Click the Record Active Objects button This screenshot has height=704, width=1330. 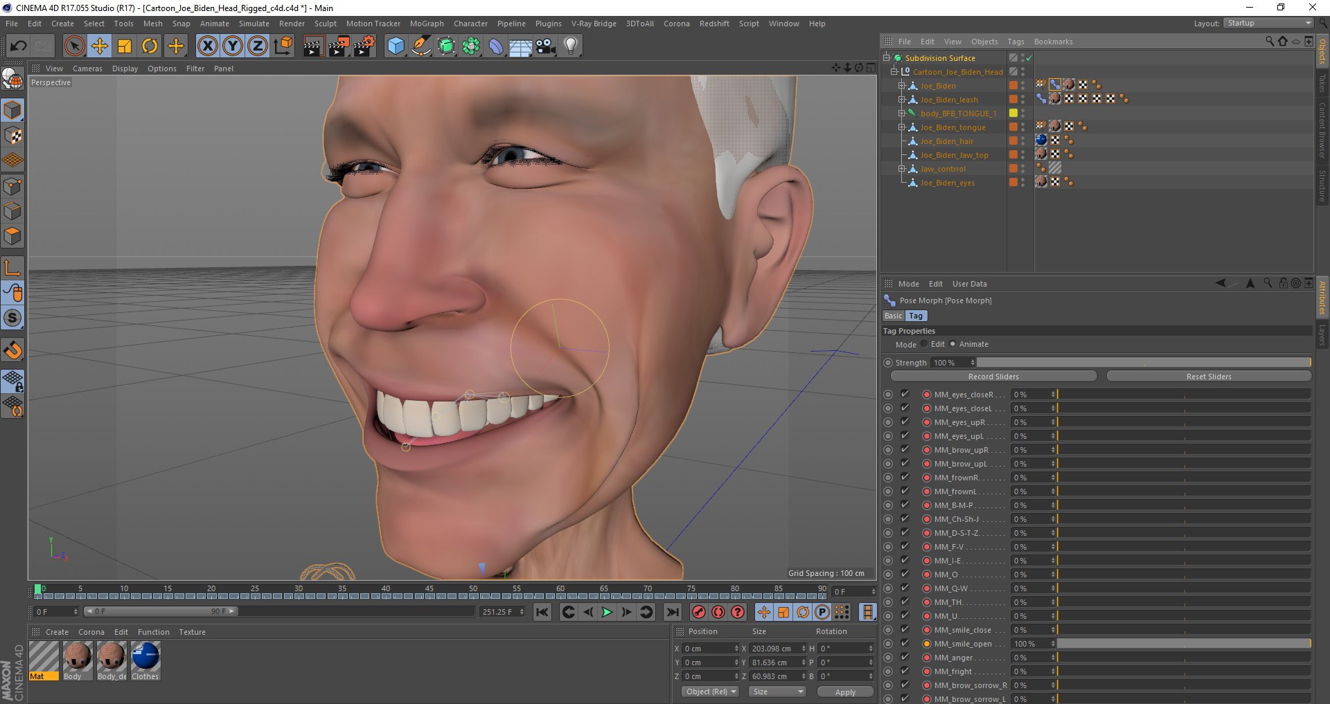tap(699, 612)
